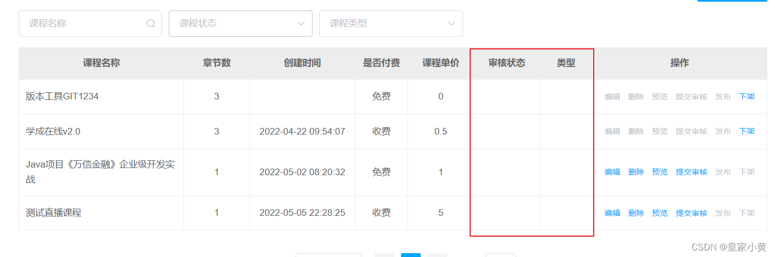Click 收费 in 测试直播课程 row

381,213
